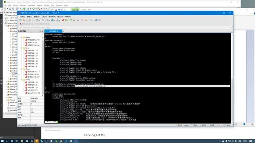Click 'SSH2' in Xshell status bar
The height and width of the screenshot is (143, 255).
click(180, 125)
